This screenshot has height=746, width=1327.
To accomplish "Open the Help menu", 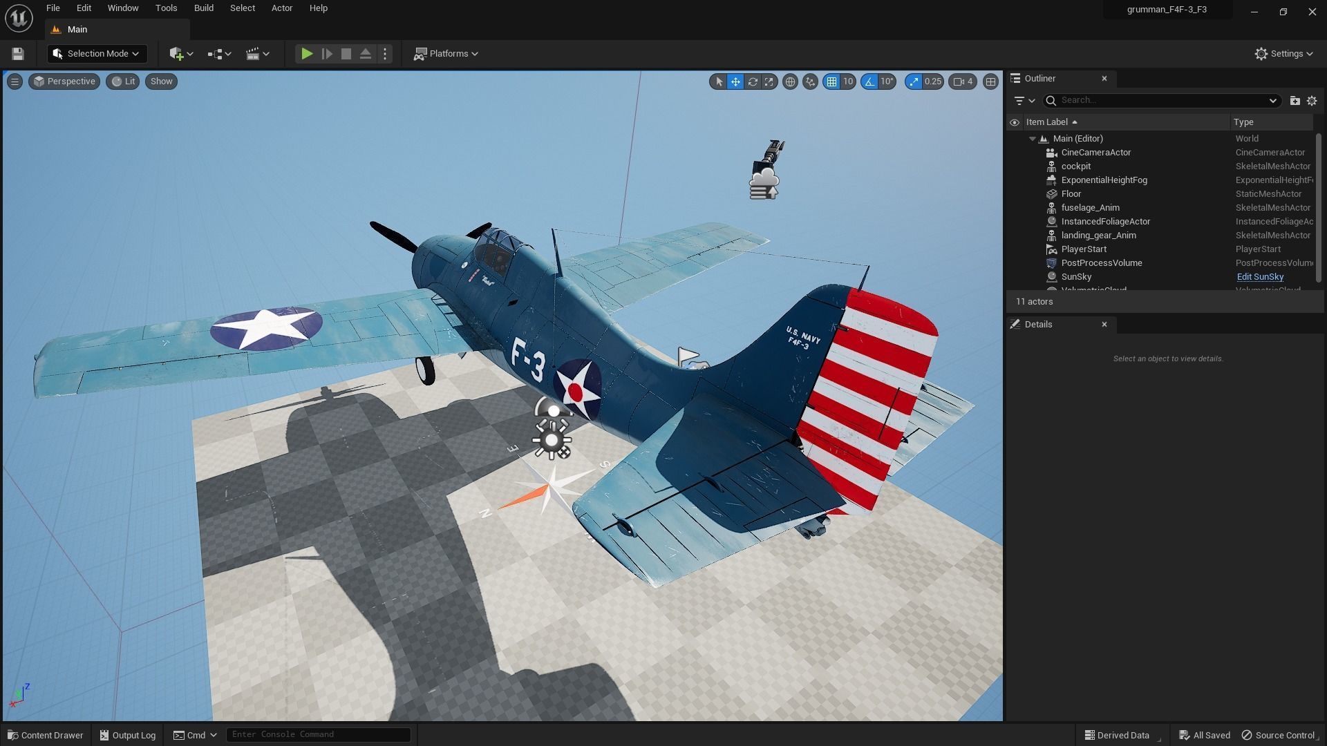I will pyautogui.click(x=319, y=8).
